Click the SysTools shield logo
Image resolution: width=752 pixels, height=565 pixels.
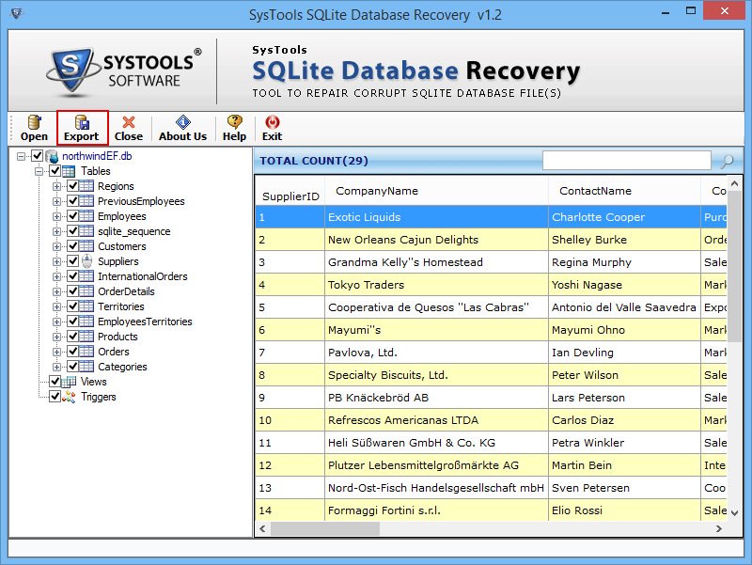70,66
